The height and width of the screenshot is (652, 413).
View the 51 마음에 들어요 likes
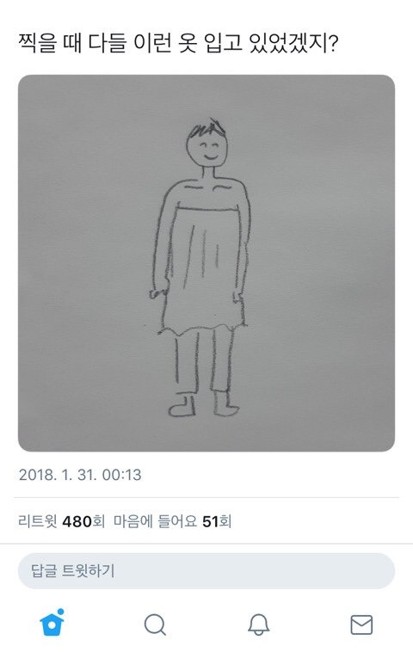click(x=173, y=521)
